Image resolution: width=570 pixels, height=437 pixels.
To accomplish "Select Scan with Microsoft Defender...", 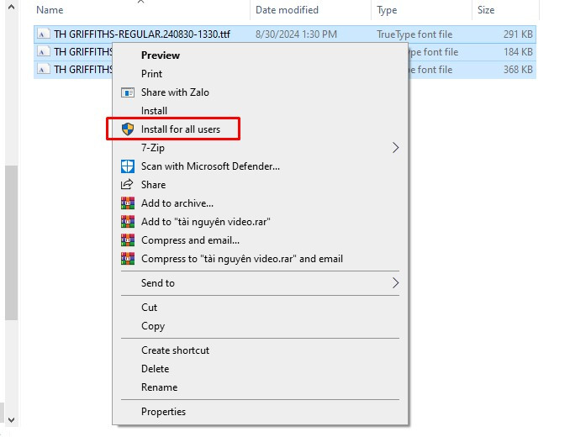I will (260, 166).
